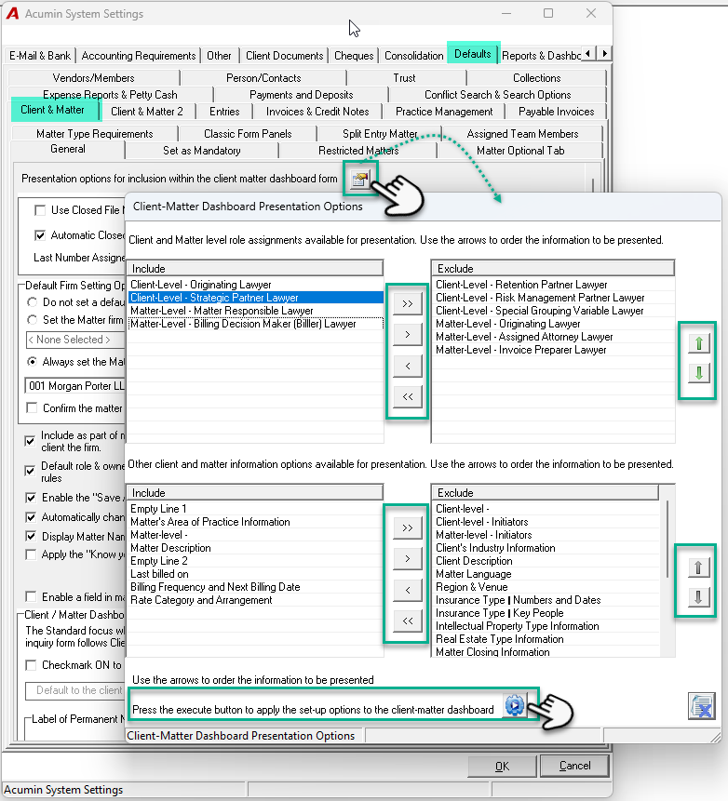Image resolution: width=728 pixels, height=801 pixels.
Task: Toggle the Use Closed File checkbox
Action: [39, 210]
